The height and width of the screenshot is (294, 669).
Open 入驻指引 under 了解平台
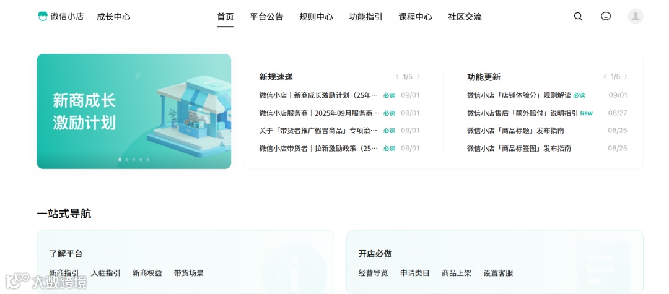click(106, 273)
